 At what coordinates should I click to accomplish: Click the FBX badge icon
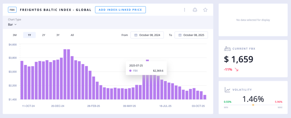tap(13, 10)
